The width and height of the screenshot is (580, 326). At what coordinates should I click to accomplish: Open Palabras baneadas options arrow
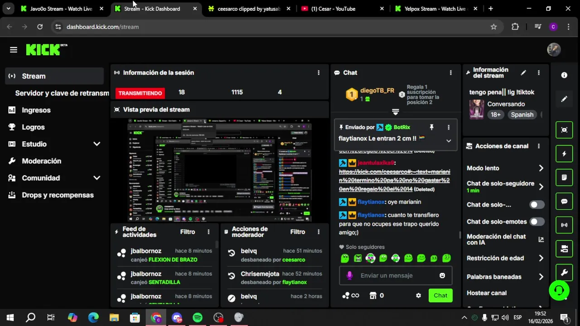(541, 277)
